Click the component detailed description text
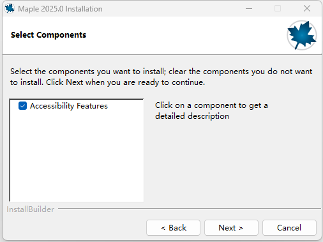This screenshot has width=323, height=242. tap(211, 110)
